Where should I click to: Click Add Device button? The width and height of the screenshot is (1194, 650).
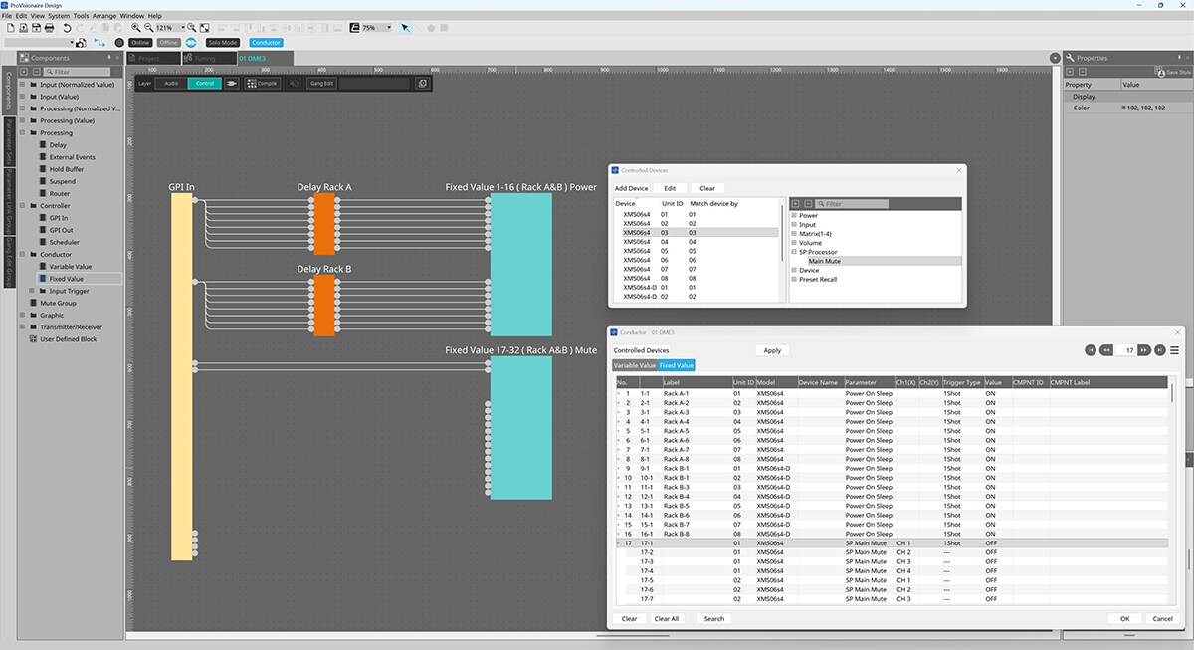[632, 188]
